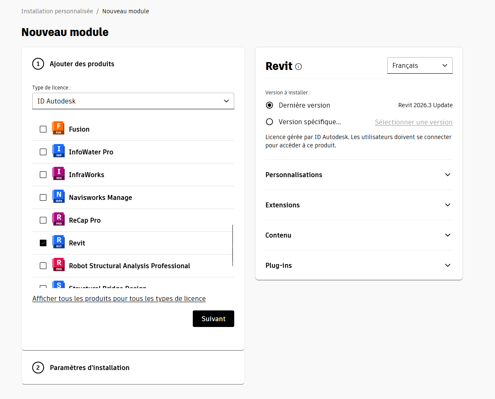Viewport: 495px width, 399px height.
Task: Click the ReCap Pro product icon
Action: coord(58,219)
